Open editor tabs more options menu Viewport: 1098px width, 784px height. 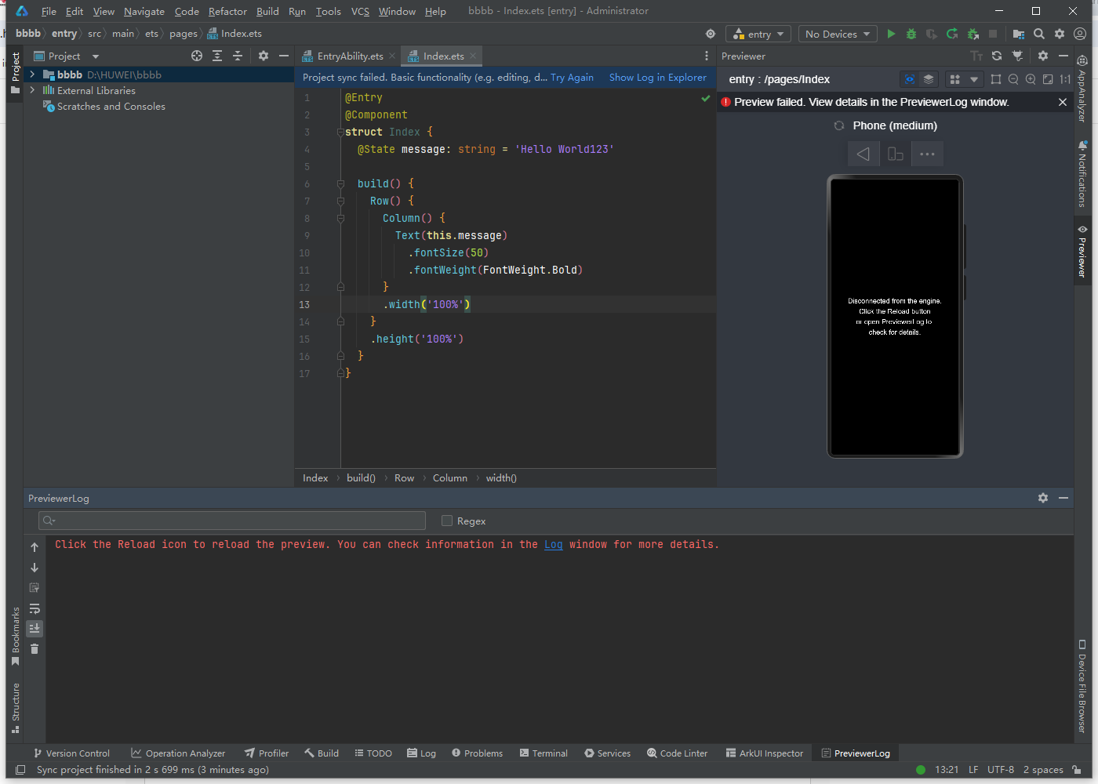707,56
